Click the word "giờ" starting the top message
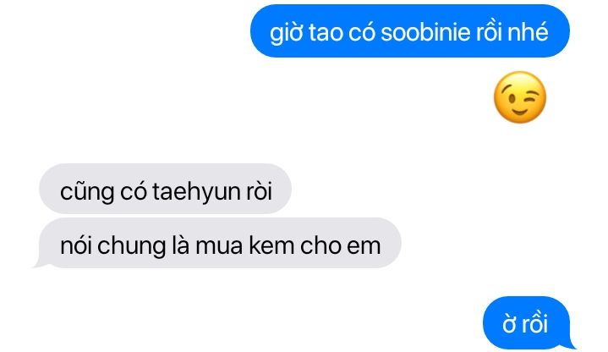Viewport: 608px width, 352px height. (286, 33)
